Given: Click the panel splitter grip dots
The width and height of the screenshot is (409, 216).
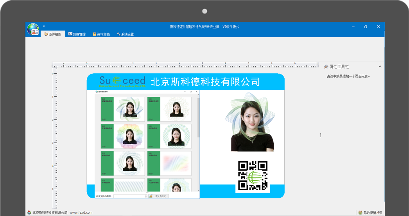Looking at the screenshot, I should pos(320,135).
